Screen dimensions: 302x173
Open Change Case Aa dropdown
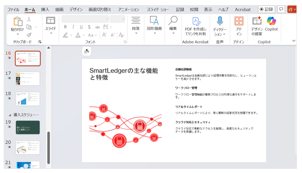(x=92, y=35)
